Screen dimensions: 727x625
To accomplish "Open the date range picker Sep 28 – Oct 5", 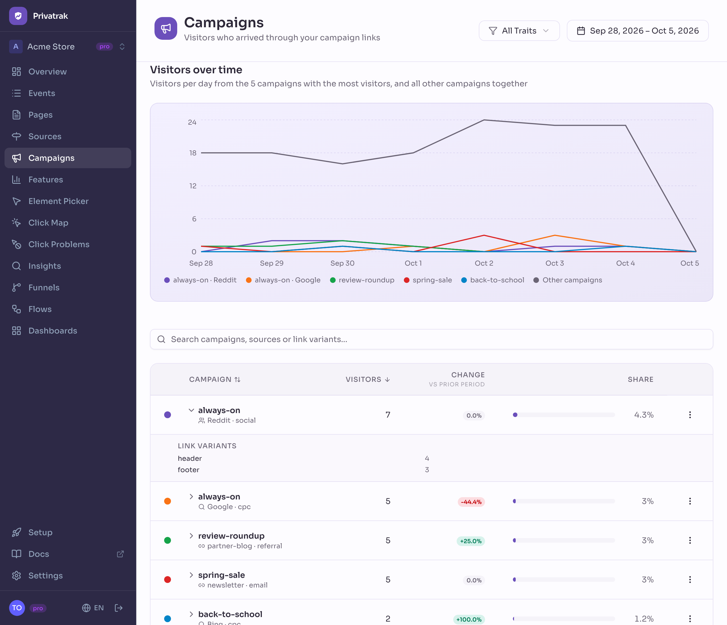I will [638, 31].
